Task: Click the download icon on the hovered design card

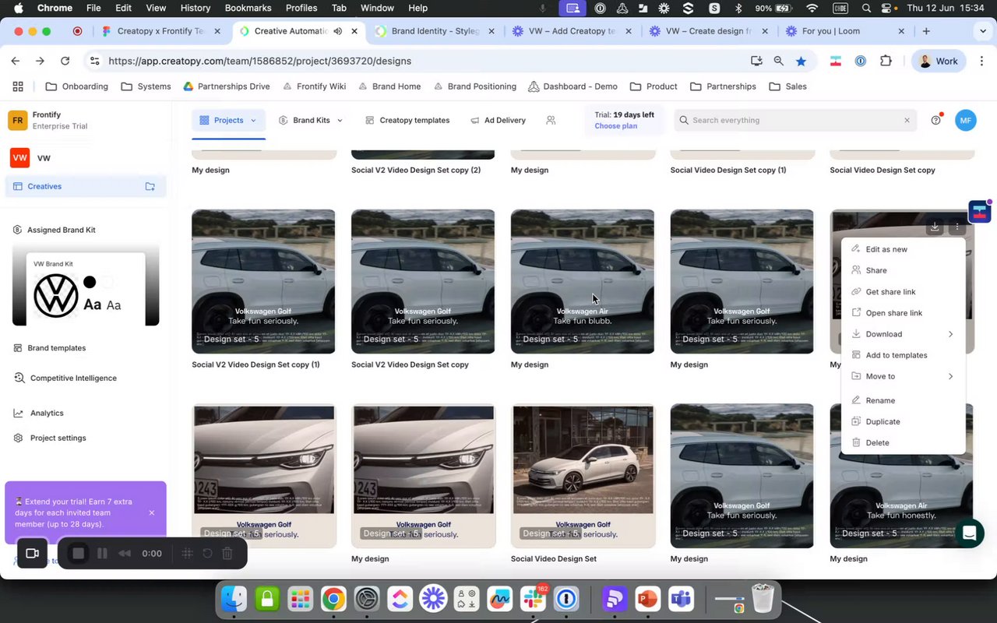Action: pyautogui.click(x=935, y=227)
